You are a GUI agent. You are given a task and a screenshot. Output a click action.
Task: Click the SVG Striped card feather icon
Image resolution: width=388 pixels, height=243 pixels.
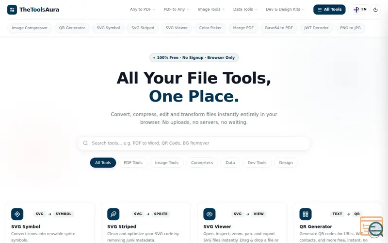point(113,214)
